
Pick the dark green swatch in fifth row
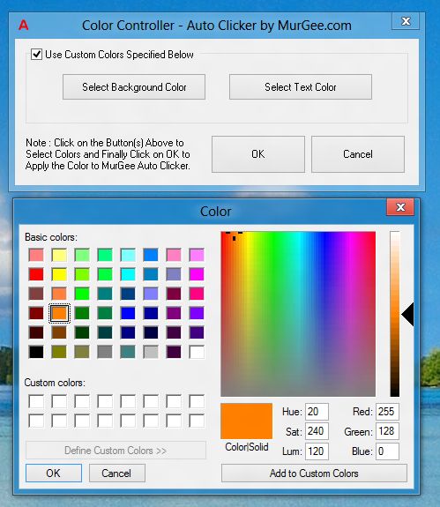[x=82, y=332]
